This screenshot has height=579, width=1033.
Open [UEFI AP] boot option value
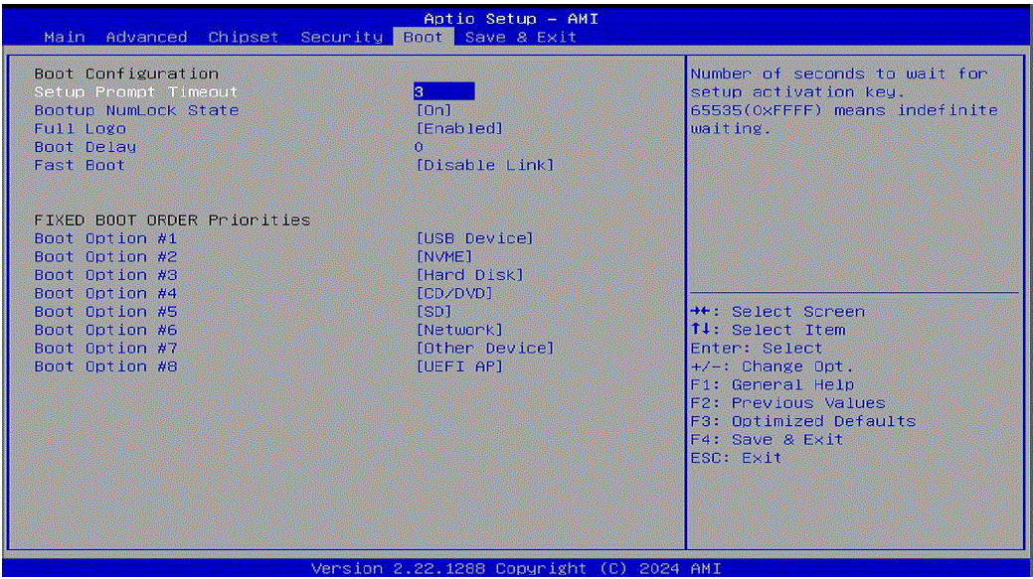459,366
